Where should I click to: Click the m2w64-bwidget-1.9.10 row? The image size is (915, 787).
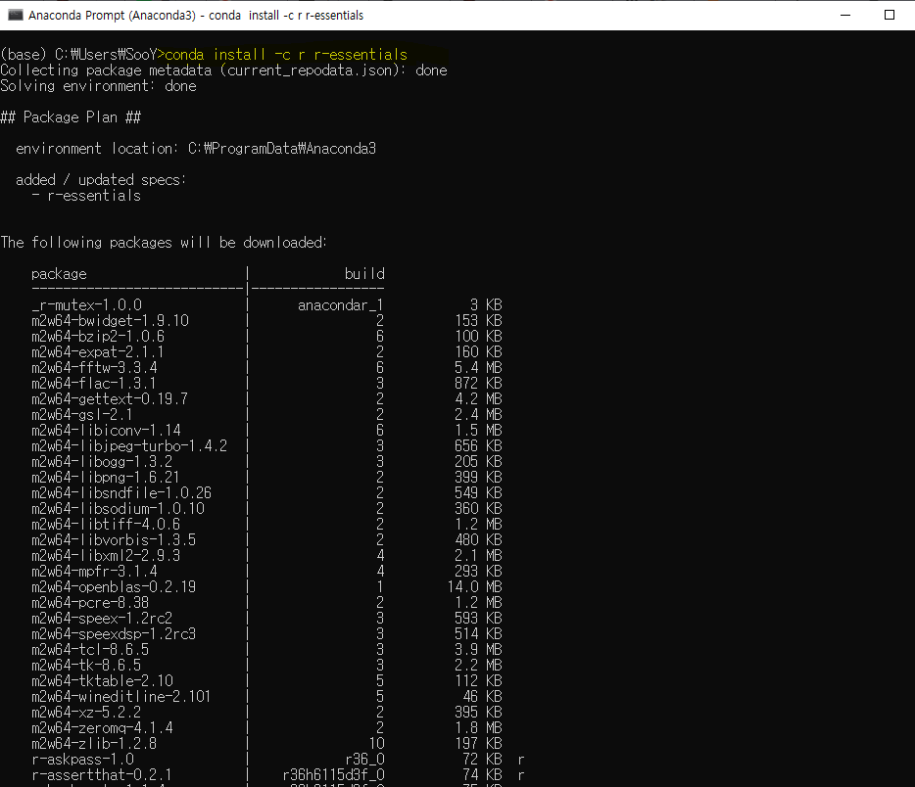266,321
